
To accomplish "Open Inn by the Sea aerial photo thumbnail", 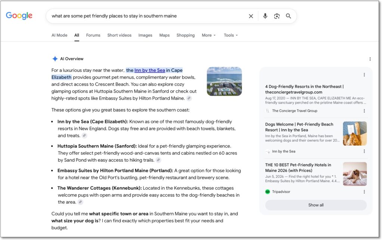I will 224,81.
